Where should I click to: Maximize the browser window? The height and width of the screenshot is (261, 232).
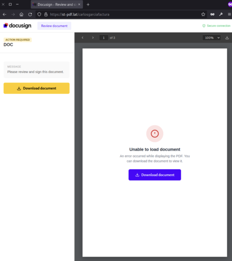(10, 4)
